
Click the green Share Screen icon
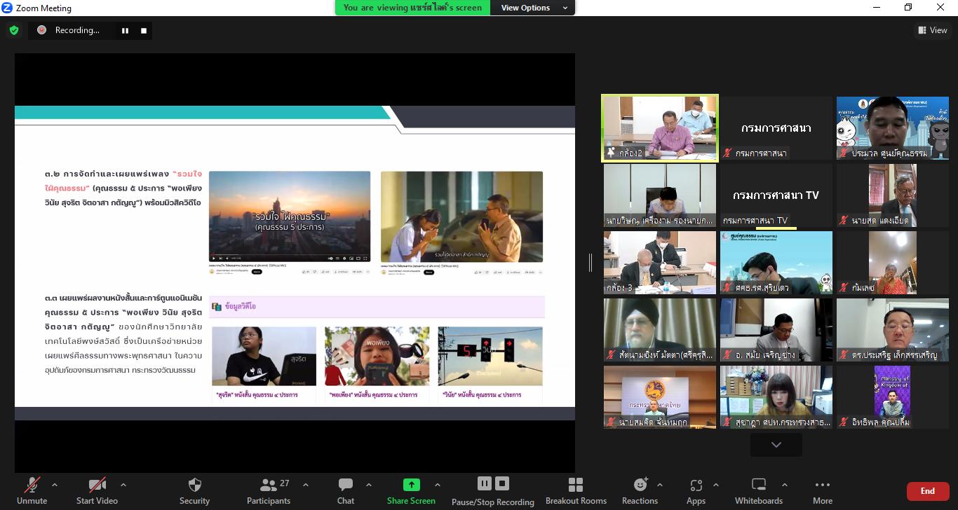[412, 485]
